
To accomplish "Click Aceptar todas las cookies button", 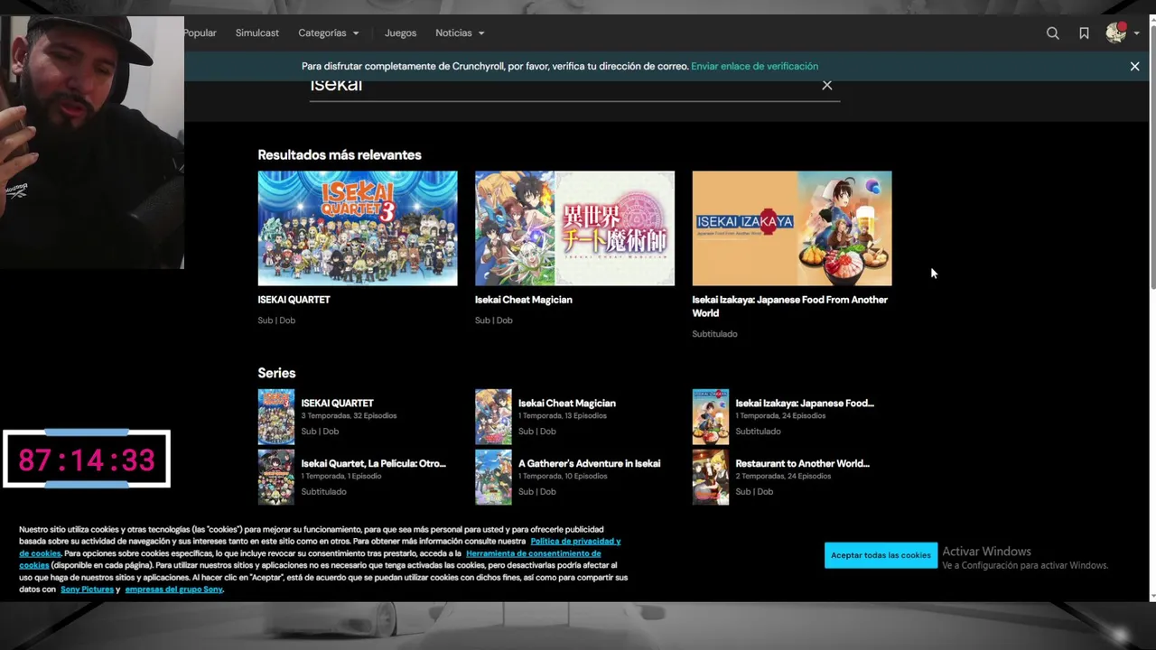I will (881, 555).
